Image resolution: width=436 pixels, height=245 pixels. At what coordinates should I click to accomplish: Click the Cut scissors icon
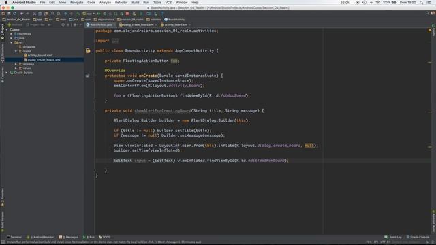point(35,14)
